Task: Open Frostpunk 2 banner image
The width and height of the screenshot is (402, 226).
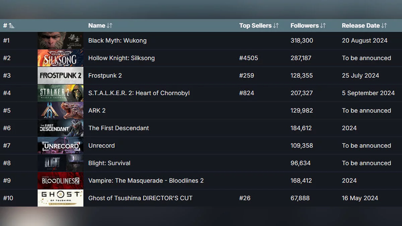Action: (60, 75)
